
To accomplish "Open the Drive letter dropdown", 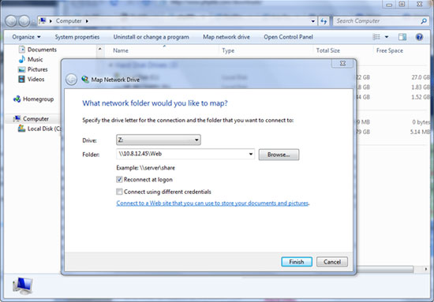I will 159,140.
